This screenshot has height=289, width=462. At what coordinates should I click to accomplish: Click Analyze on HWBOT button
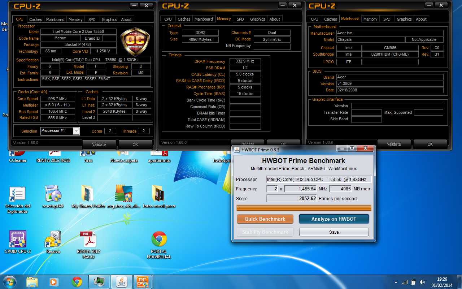(334, 219)
